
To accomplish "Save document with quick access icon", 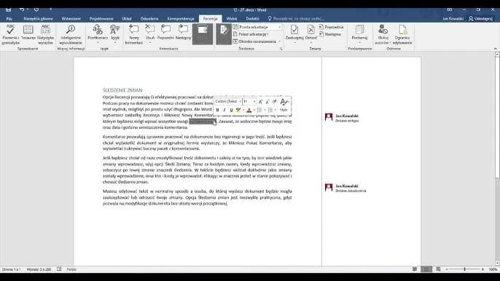I will (x=8, y=10).
